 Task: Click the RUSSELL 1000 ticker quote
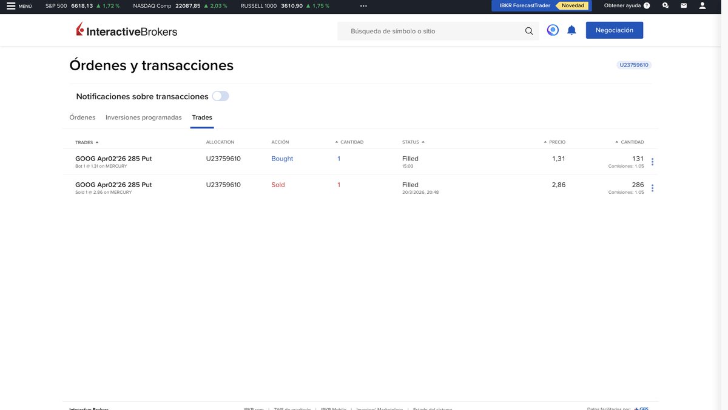(285, 5)
